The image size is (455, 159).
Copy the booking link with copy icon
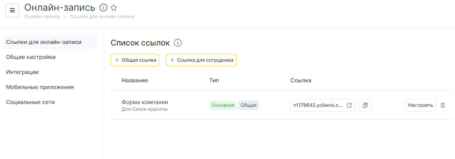[365, 106]
